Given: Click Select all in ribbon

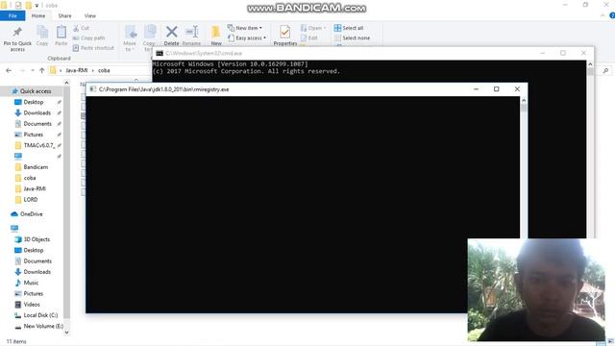Looking at the screenshot, I should tap(349, 28).
